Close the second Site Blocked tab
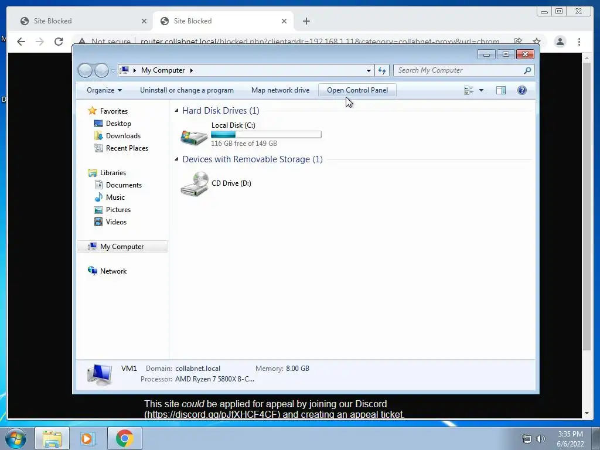 pos(284,21)
